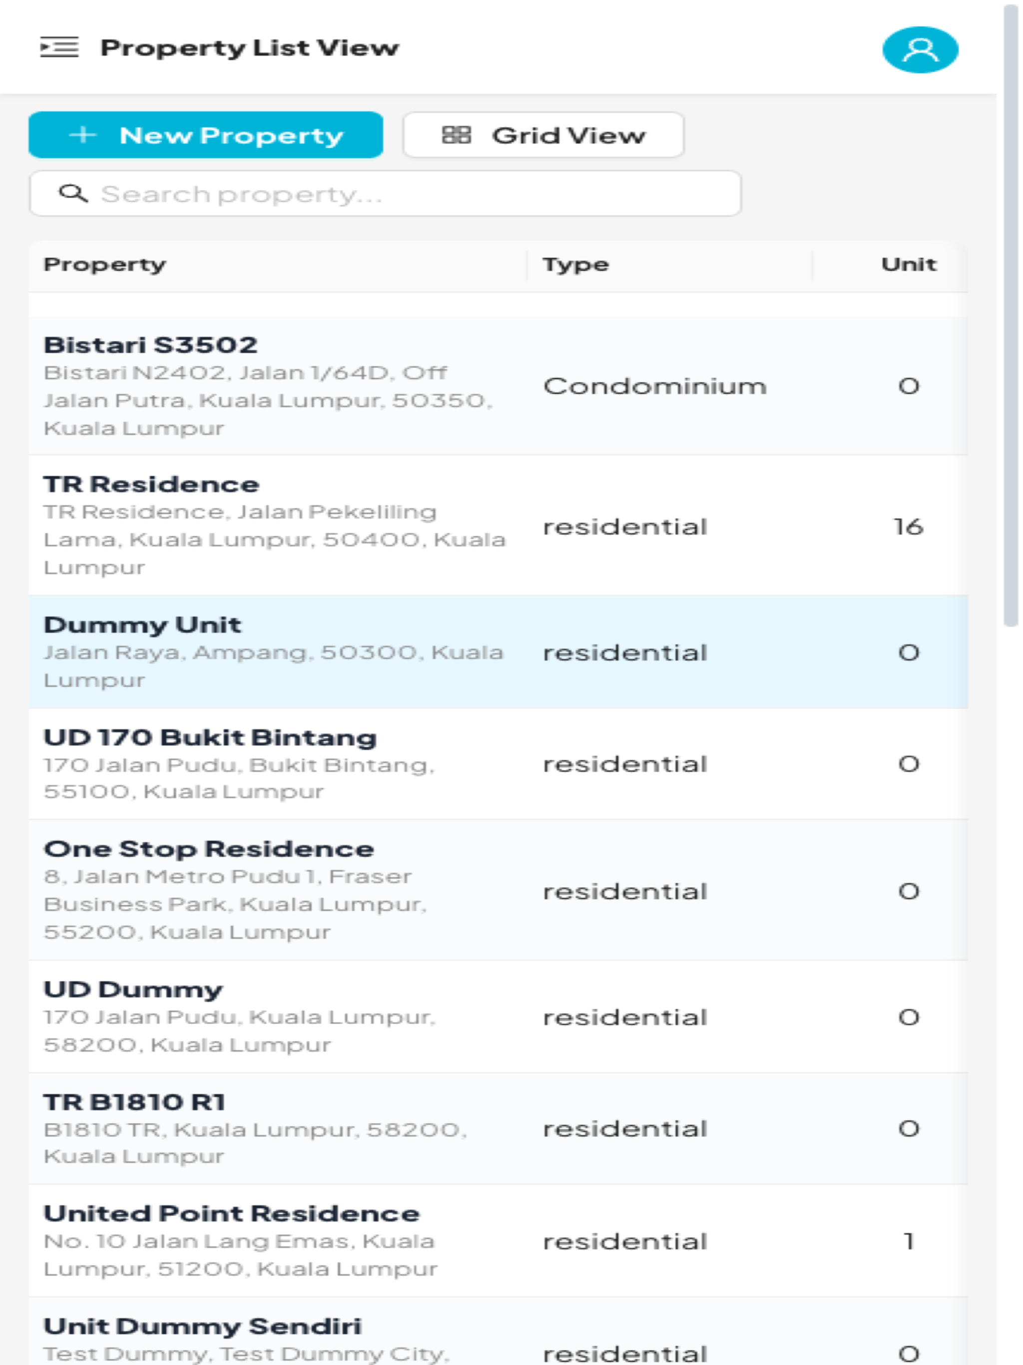
Task: Click the magnifier search icon
Action: click(73, 194)
